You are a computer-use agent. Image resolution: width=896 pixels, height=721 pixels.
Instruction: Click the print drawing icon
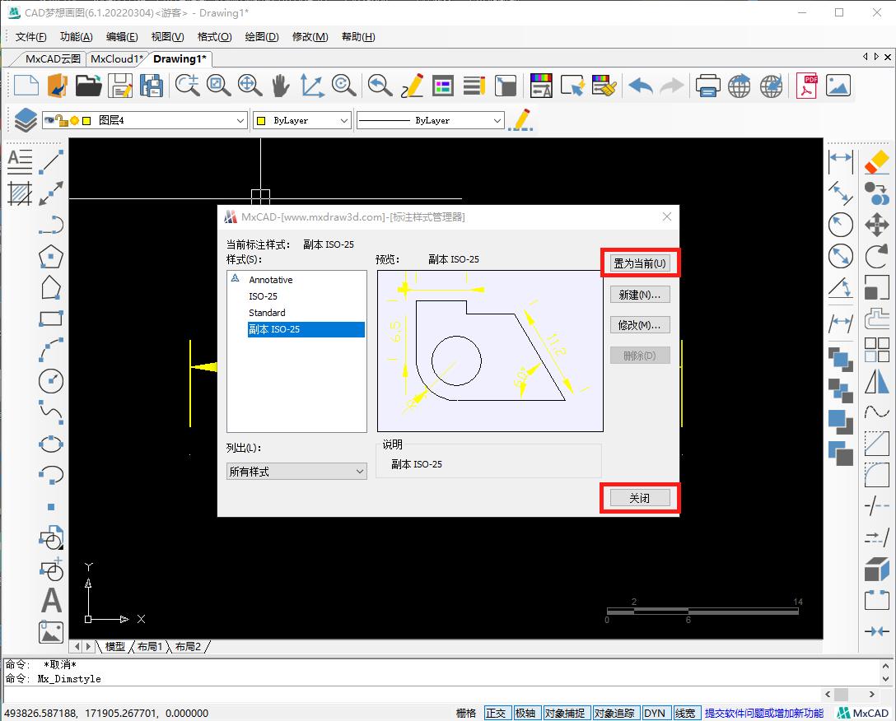tap(707, 86)
